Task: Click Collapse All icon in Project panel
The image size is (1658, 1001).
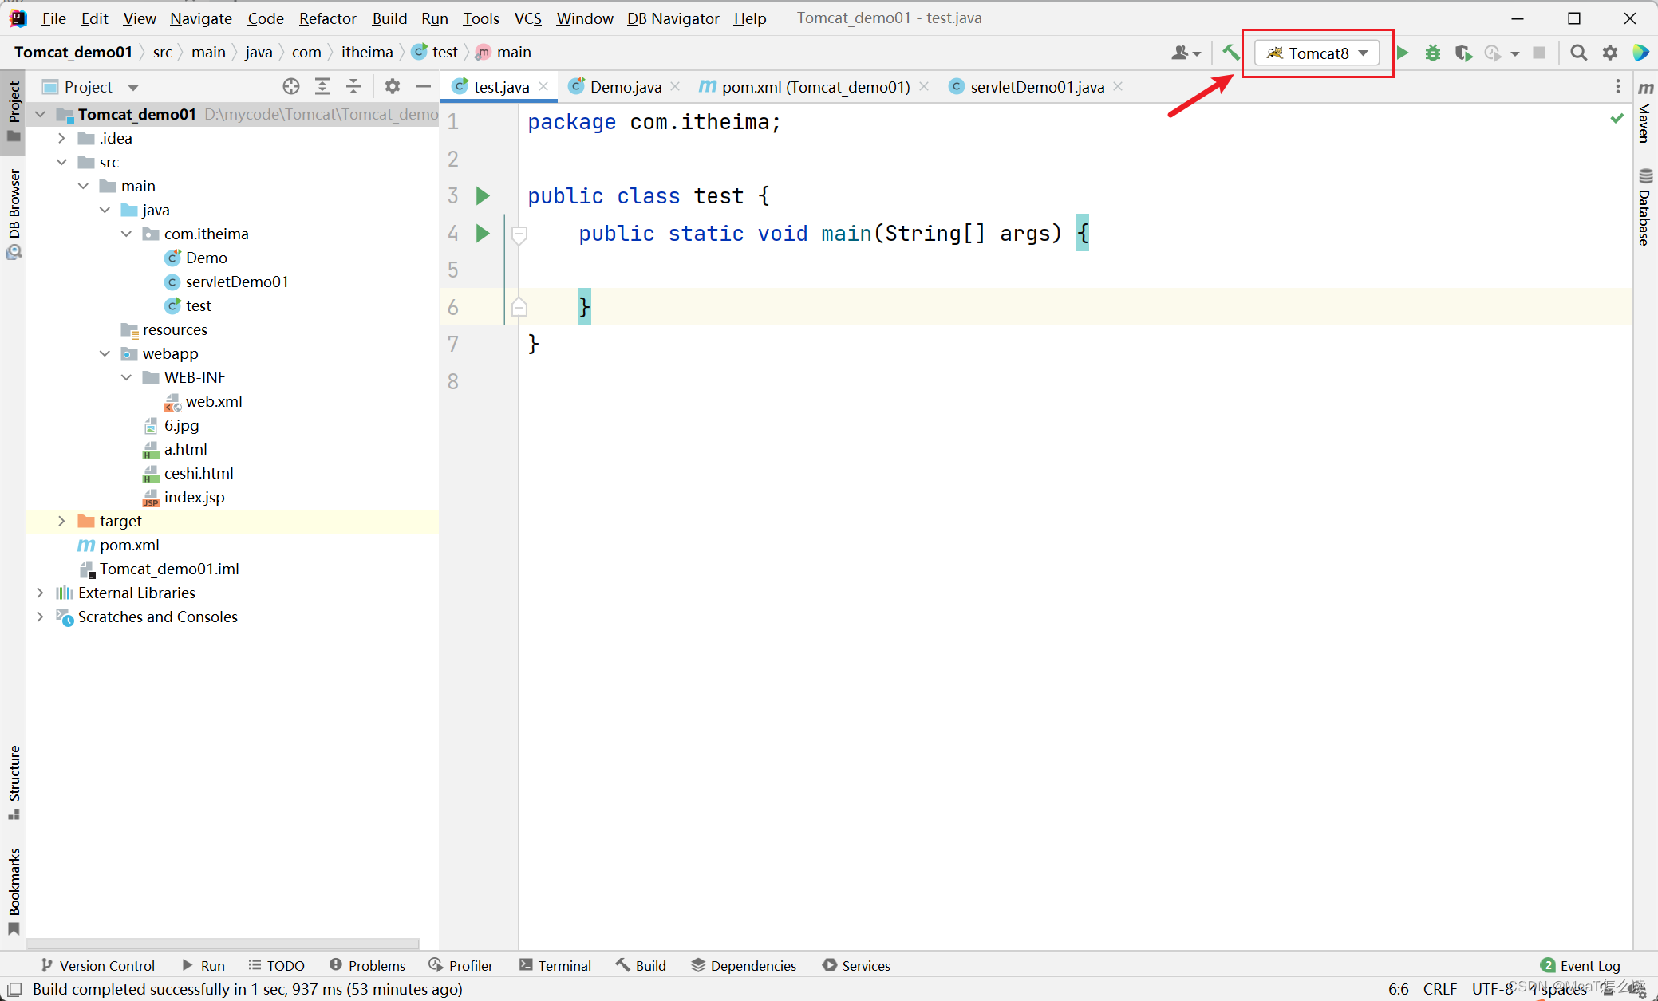Action: coord(353,86)
